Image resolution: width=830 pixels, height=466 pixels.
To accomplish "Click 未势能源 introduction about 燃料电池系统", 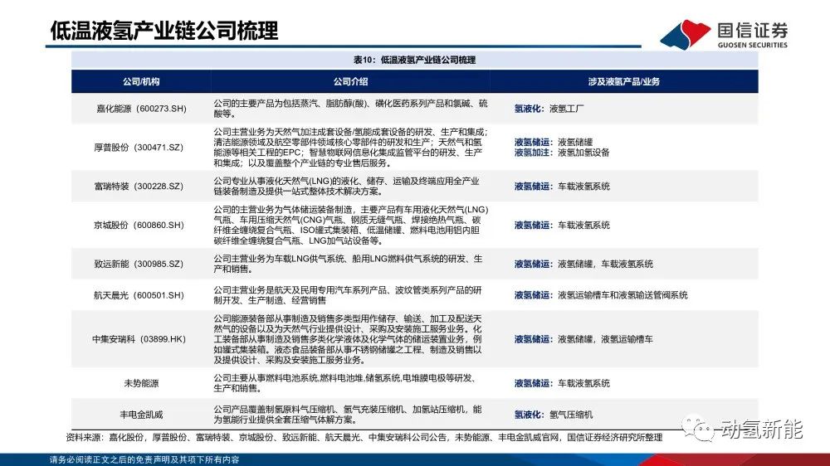I will 345,383.
